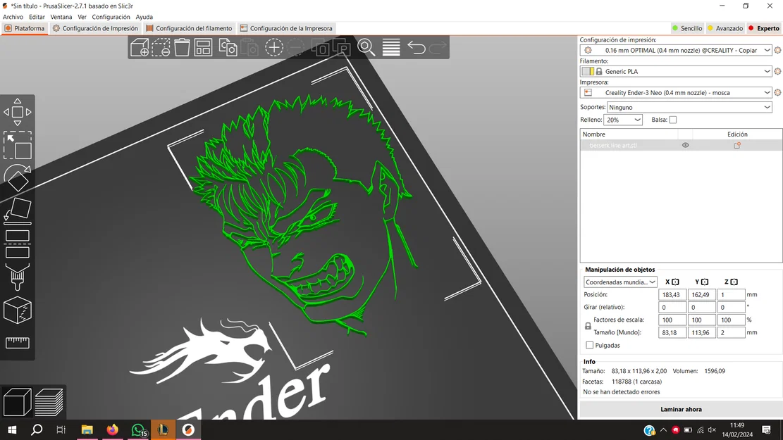Click the X scale factor field
Viewport: 783px width, 440px height.
pos(672,320)
